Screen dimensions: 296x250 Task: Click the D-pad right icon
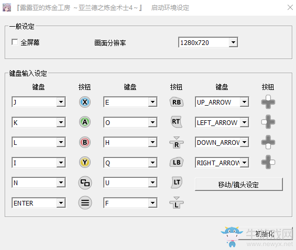point(268,162)
